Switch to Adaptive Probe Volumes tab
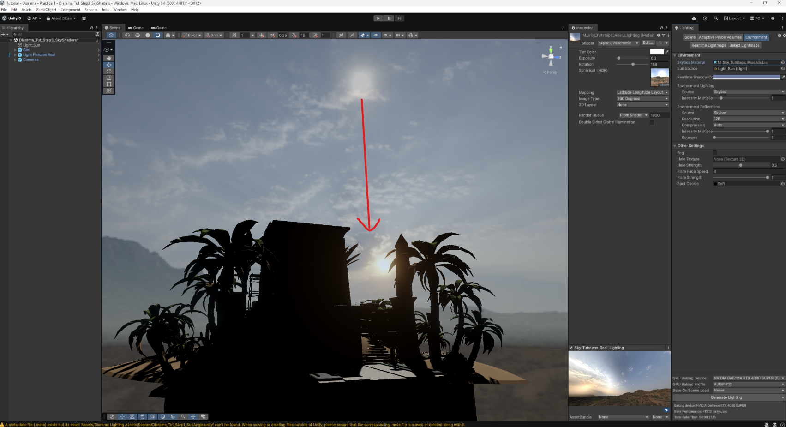This screenshot has height=427, width=786. [x=720, y=37]
